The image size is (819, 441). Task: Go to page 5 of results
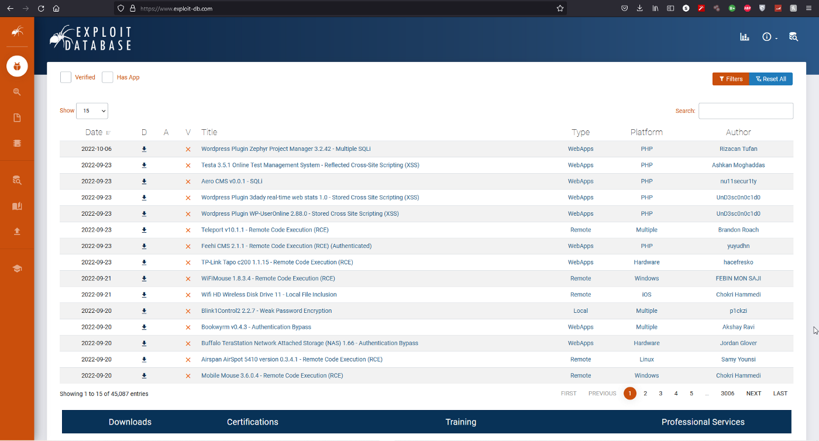pos(691,394)
